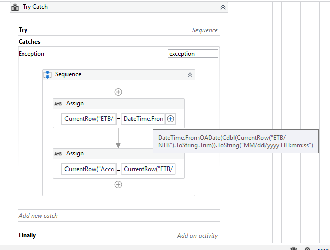Collapse the Try Catch activity
Viewport: 330px width, 250px height.
click(x=223, y=7)
